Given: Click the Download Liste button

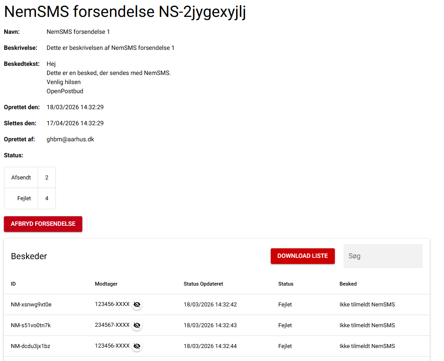Looking at the screenshot, I should 302,256.
